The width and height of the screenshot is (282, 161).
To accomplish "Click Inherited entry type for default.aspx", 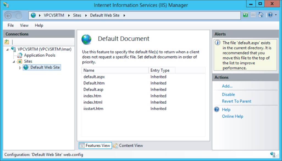I will pyautogui.click(x=158, y=77).
